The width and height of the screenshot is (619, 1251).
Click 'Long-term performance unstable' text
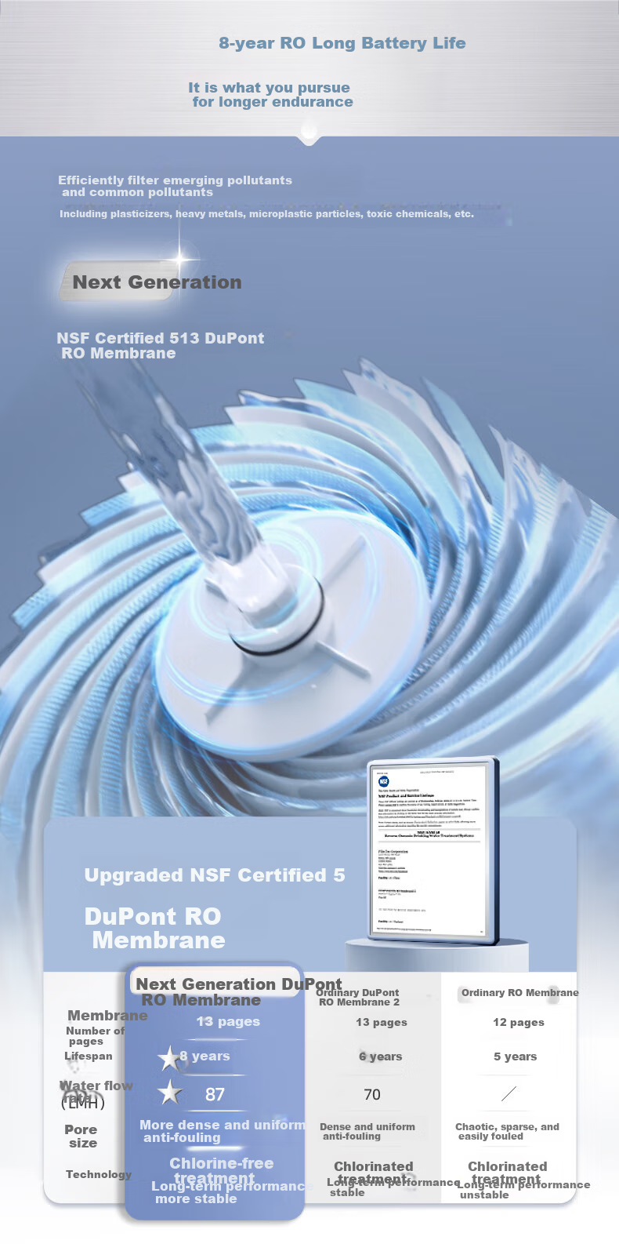pyautogui.click(x=523, y=1190)
